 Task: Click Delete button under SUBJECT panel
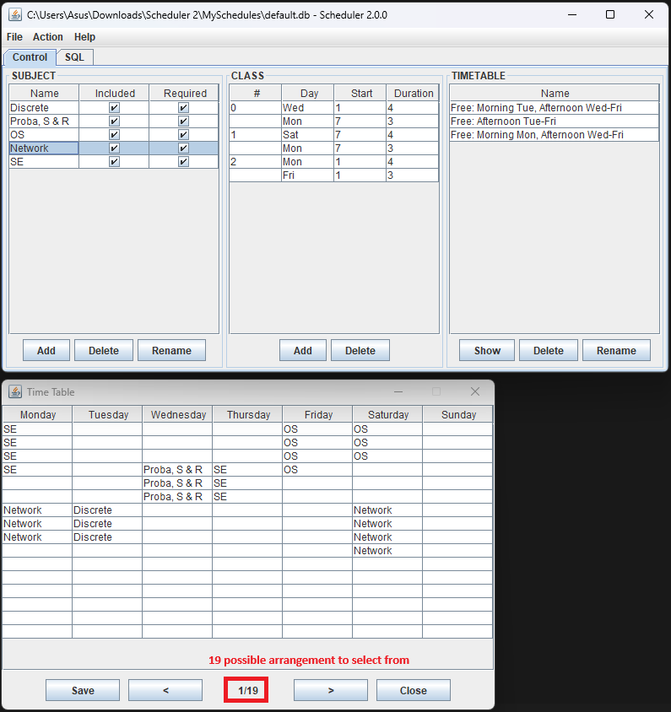[x=104, y=351]
